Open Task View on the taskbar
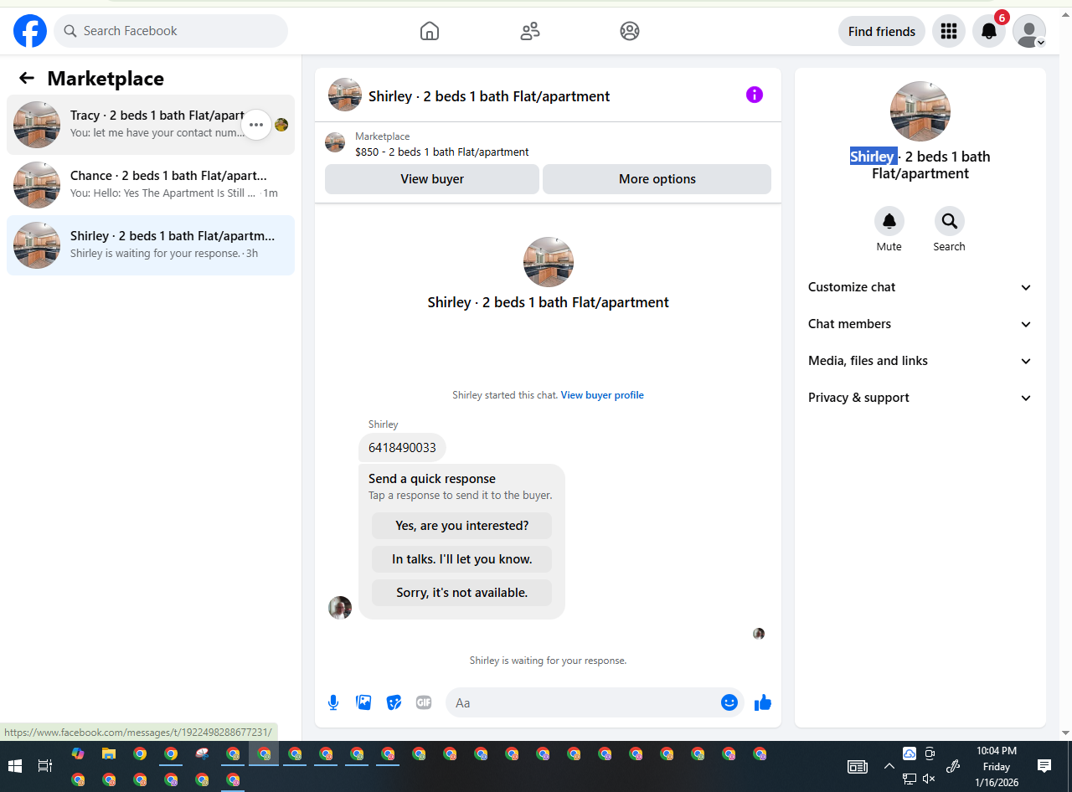 pos(45,766)
